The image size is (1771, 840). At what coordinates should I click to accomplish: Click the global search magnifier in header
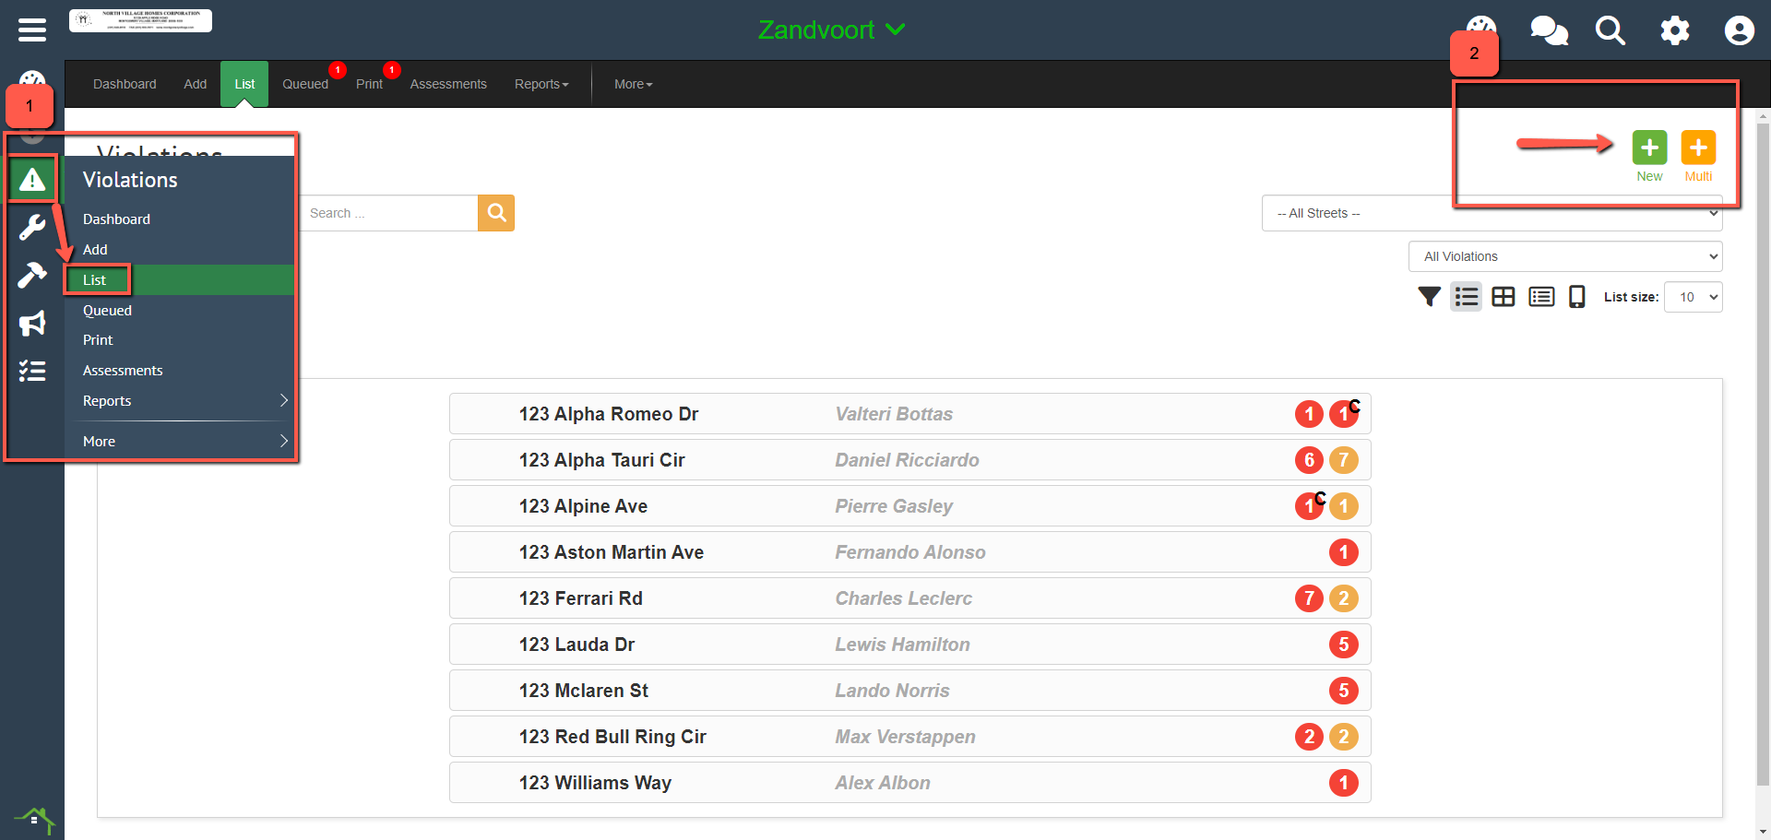pos(1611,30)
